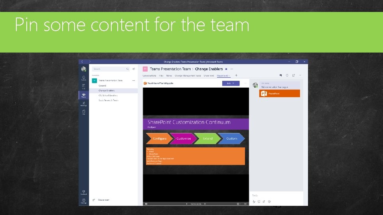Click the slide viewer fullscreen icon

(245, 204)
